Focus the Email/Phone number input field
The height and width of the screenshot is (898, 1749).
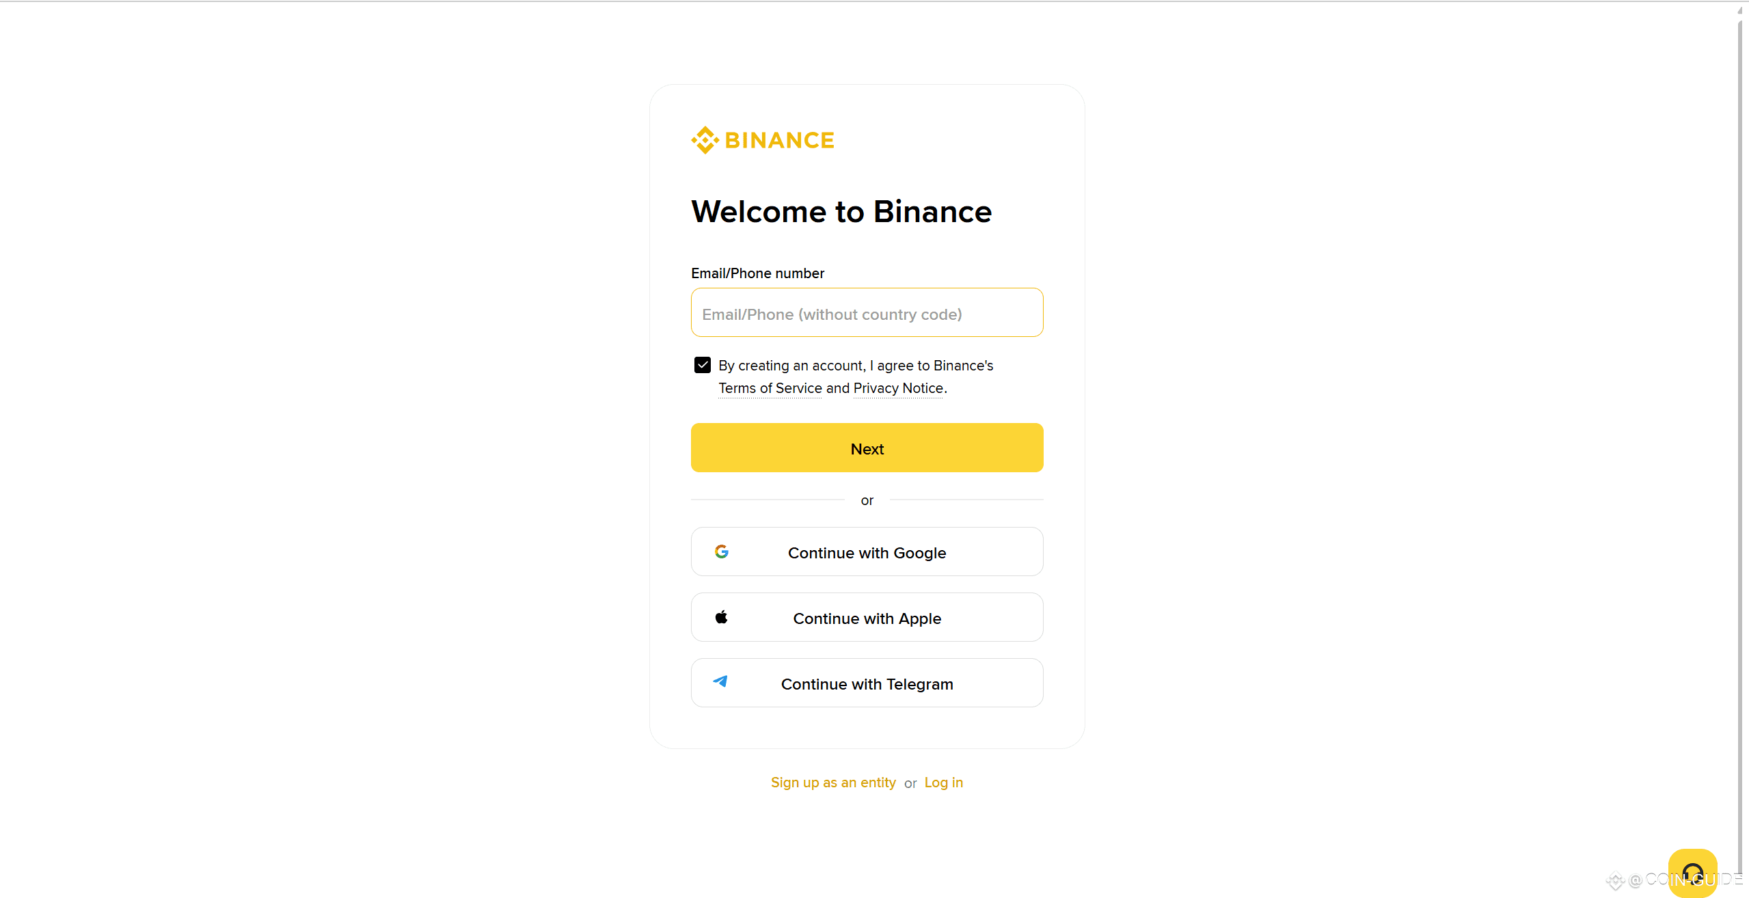867,312
